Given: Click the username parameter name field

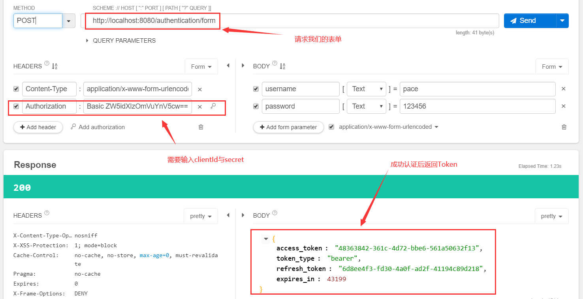Looking at the screenshot, I should [301, 89].
